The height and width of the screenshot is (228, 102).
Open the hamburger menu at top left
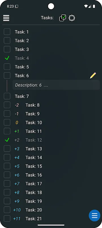[x=6, y=18]
